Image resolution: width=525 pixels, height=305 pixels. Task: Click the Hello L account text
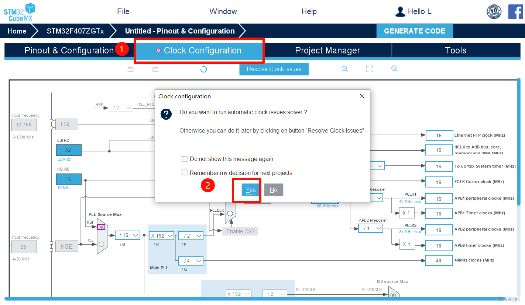(x=419, y=11)
